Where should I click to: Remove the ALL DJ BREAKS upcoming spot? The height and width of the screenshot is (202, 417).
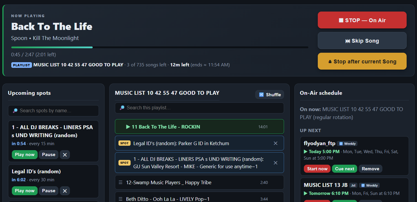65,154
